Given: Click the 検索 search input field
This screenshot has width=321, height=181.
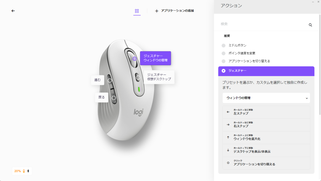Looking at the screenshot, I should 263,24.
